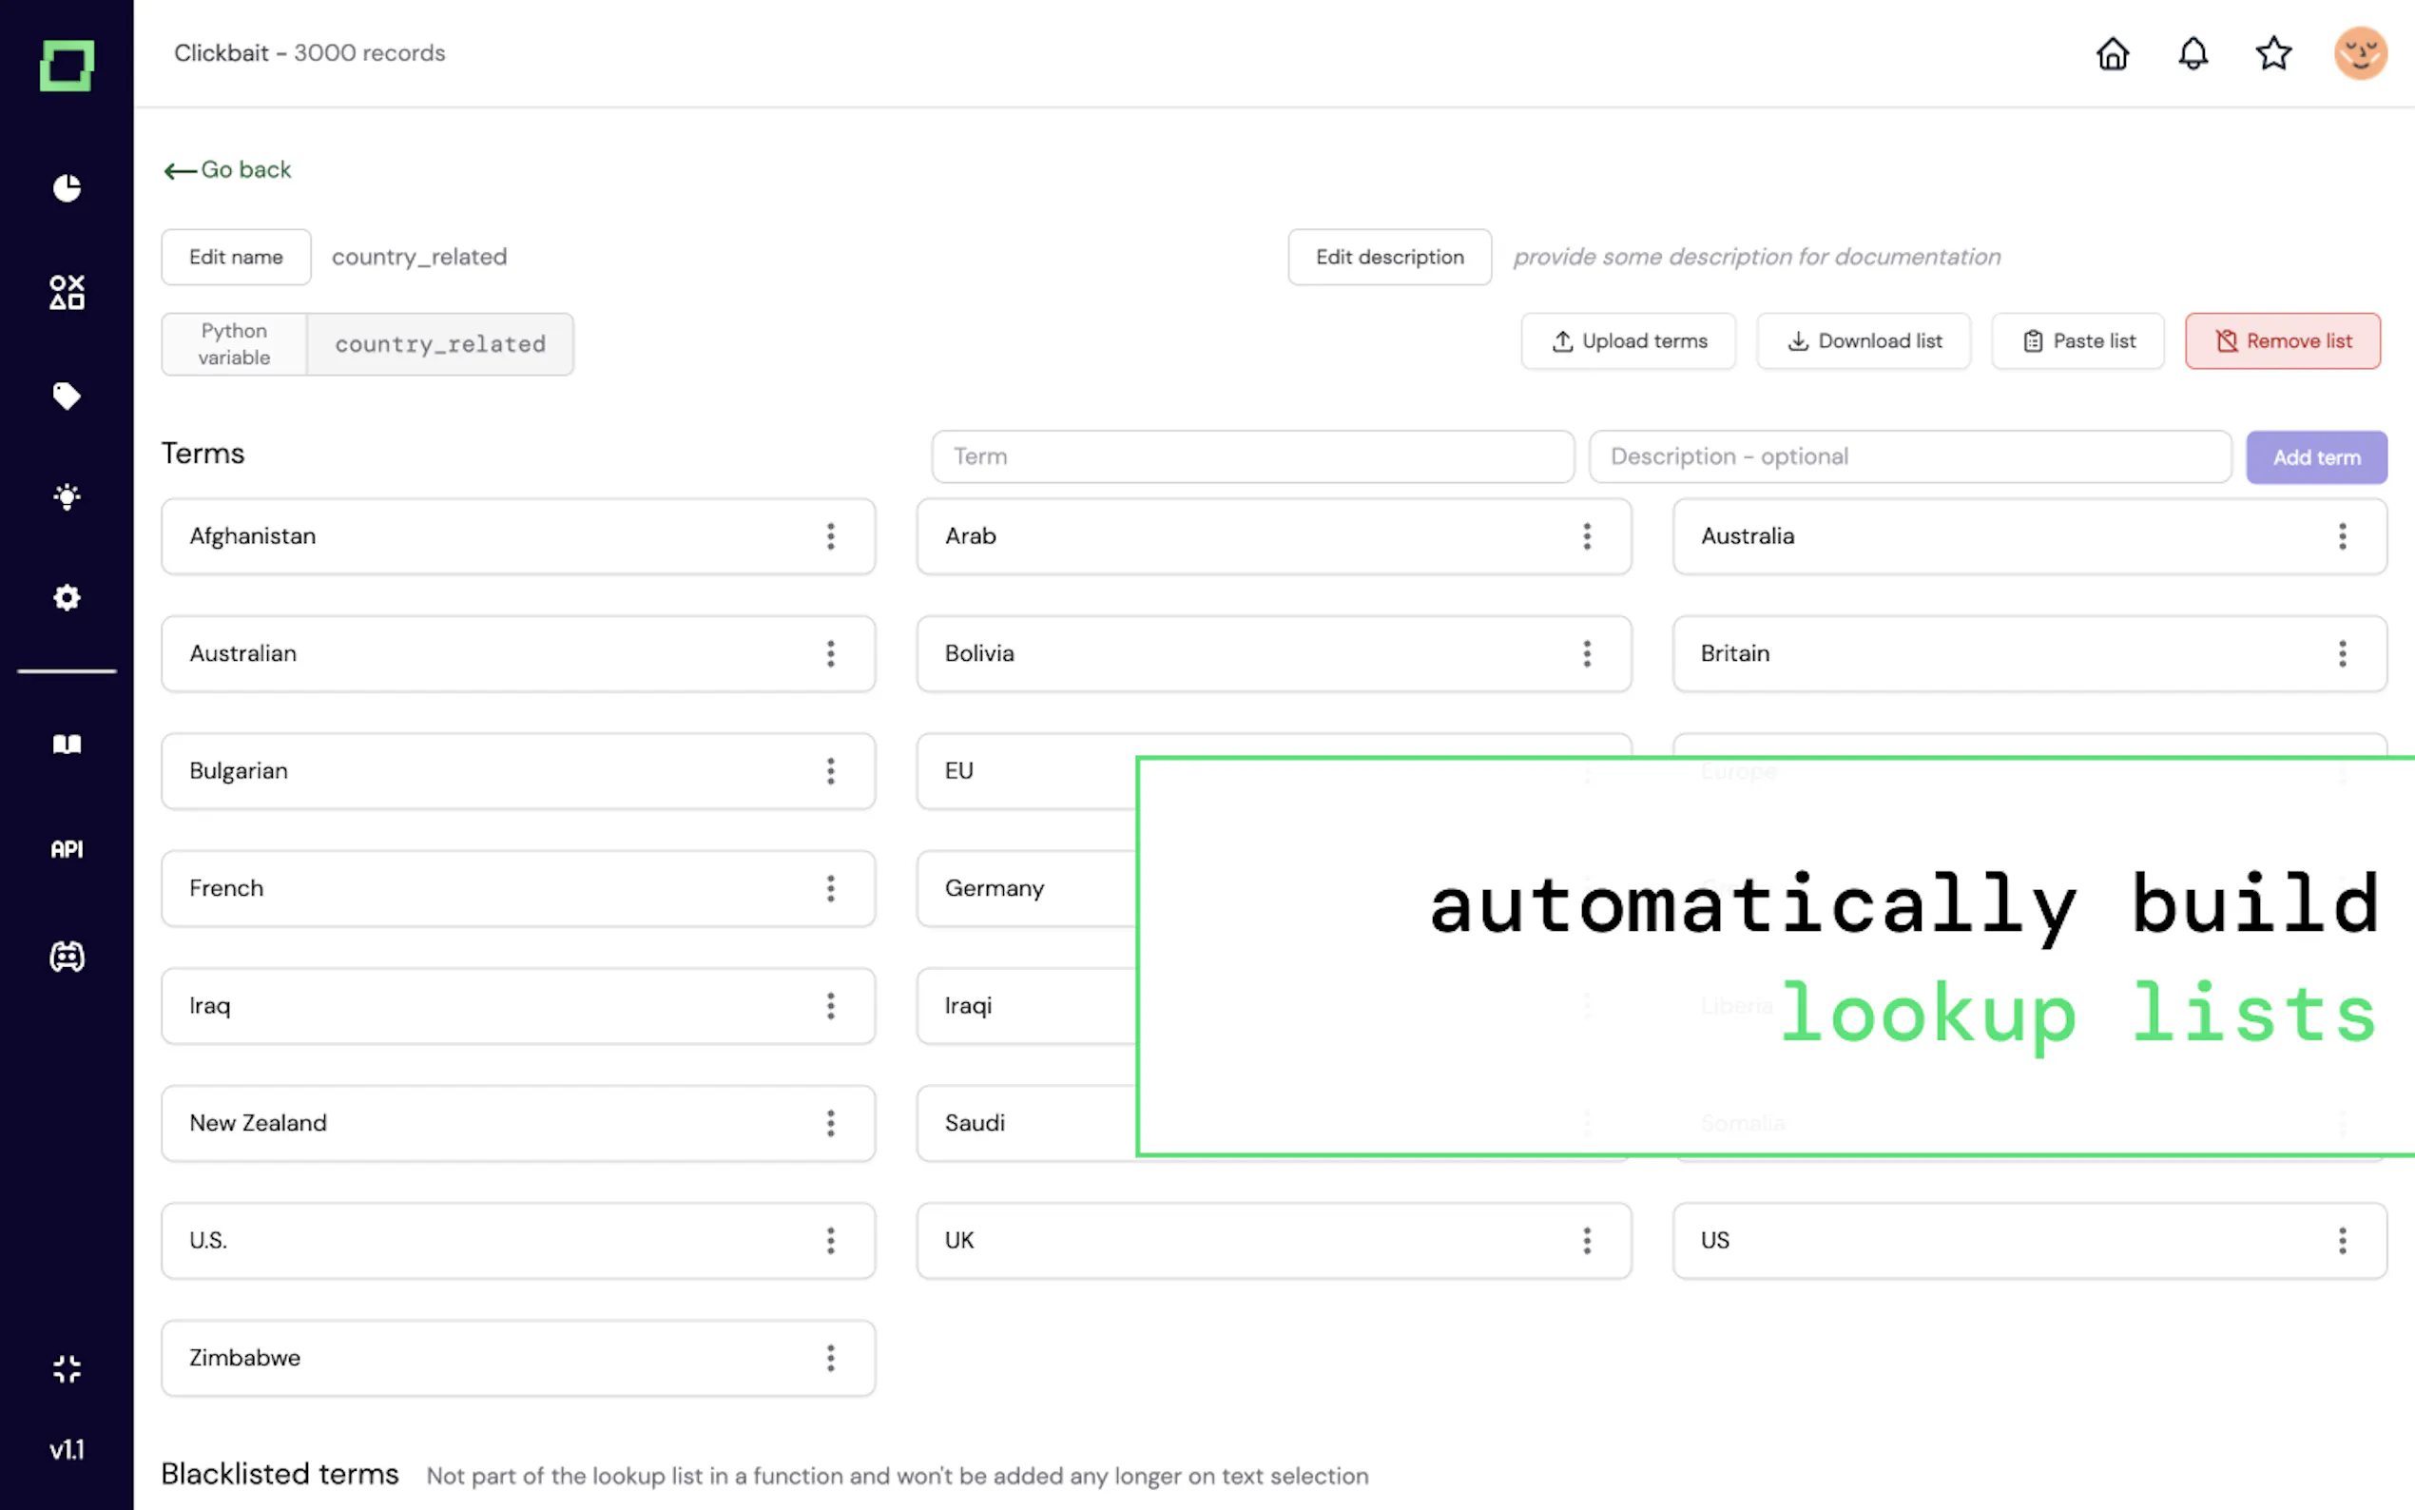Click the shapes data browser sidebar icon
The image size is (2415, 1510).
click(x=67, y=292)
